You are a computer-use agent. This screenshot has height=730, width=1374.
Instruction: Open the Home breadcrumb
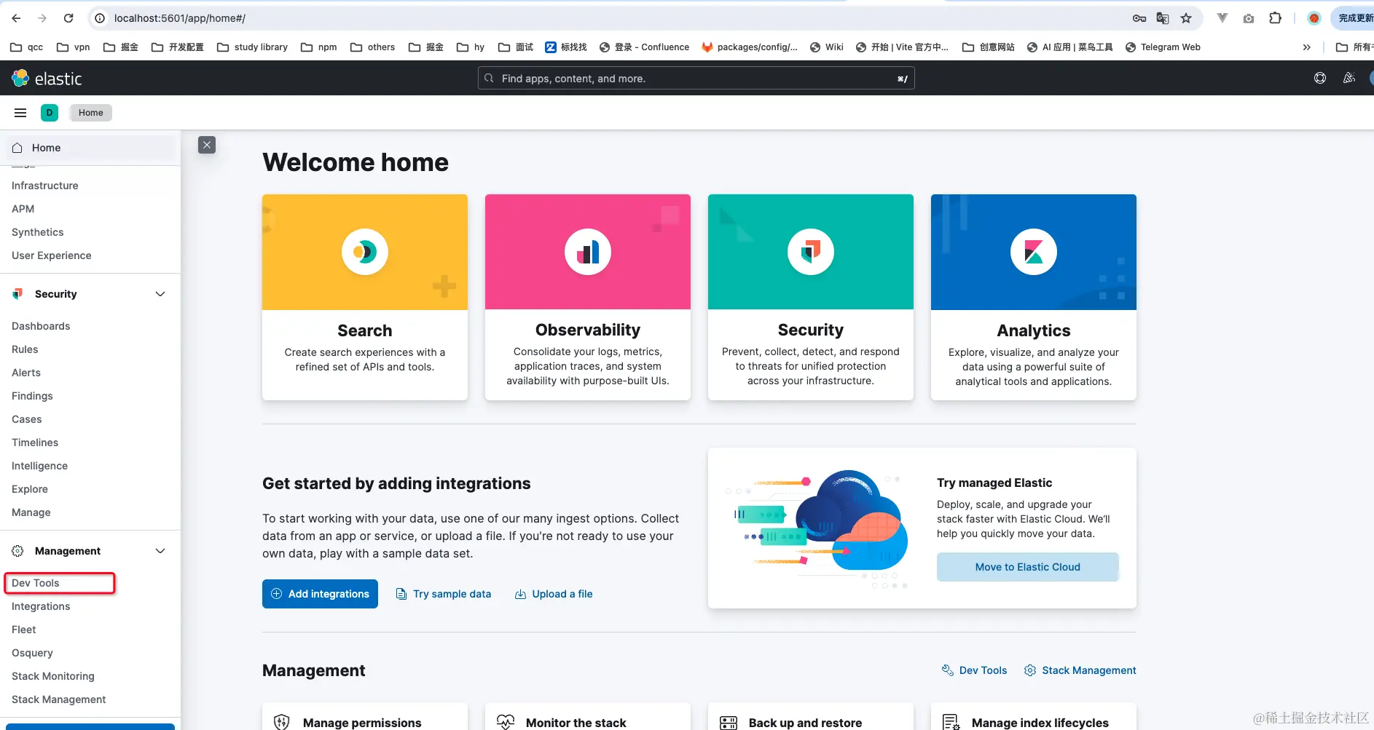point(91,113)
